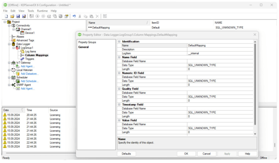The image size is (279, 163).
Task: Open the Runtime menu
Action: click(42, 11)
